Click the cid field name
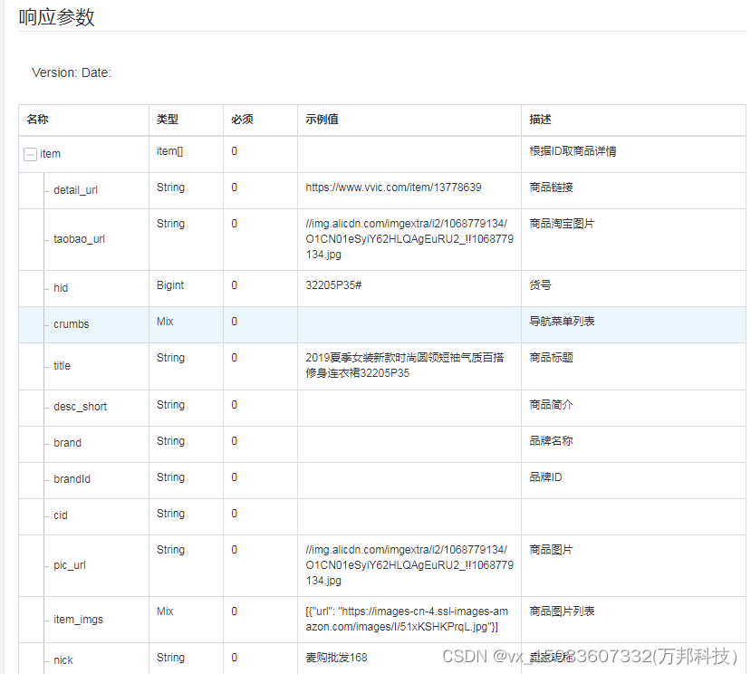 point(60,515)
